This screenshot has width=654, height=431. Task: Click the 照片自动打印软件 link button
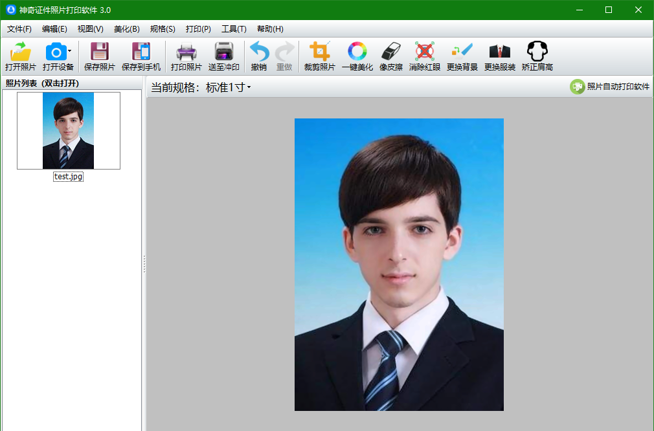point(610,87)
